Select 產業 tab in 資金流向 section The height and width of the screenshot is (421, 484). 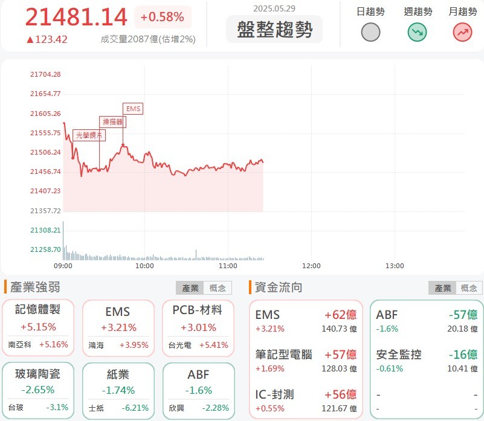tap(442, 288)
